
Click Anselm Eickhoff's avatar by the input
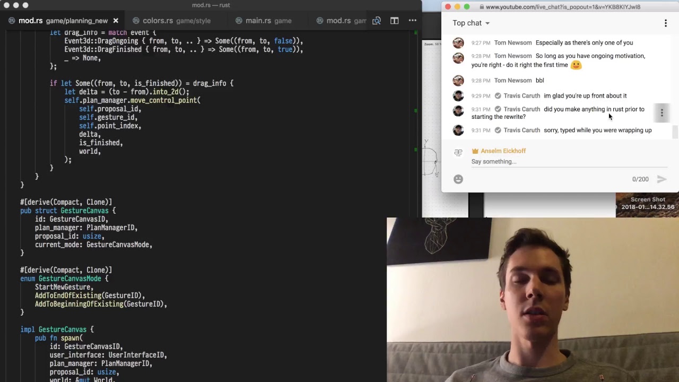[458, 153]
